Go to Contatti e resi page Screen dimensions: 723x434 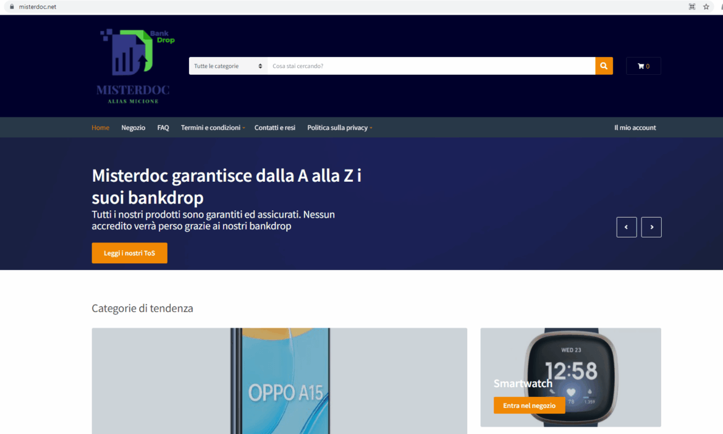(x=274, y=128)
